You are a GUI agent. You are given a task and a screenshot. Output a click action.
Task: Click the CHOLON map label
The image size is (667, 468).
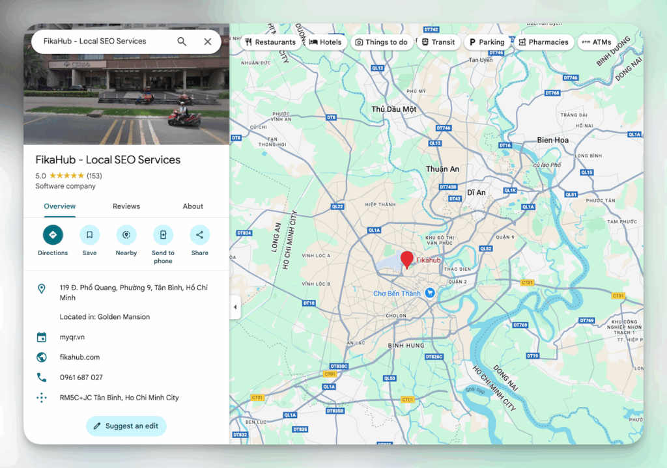[396, 316]
